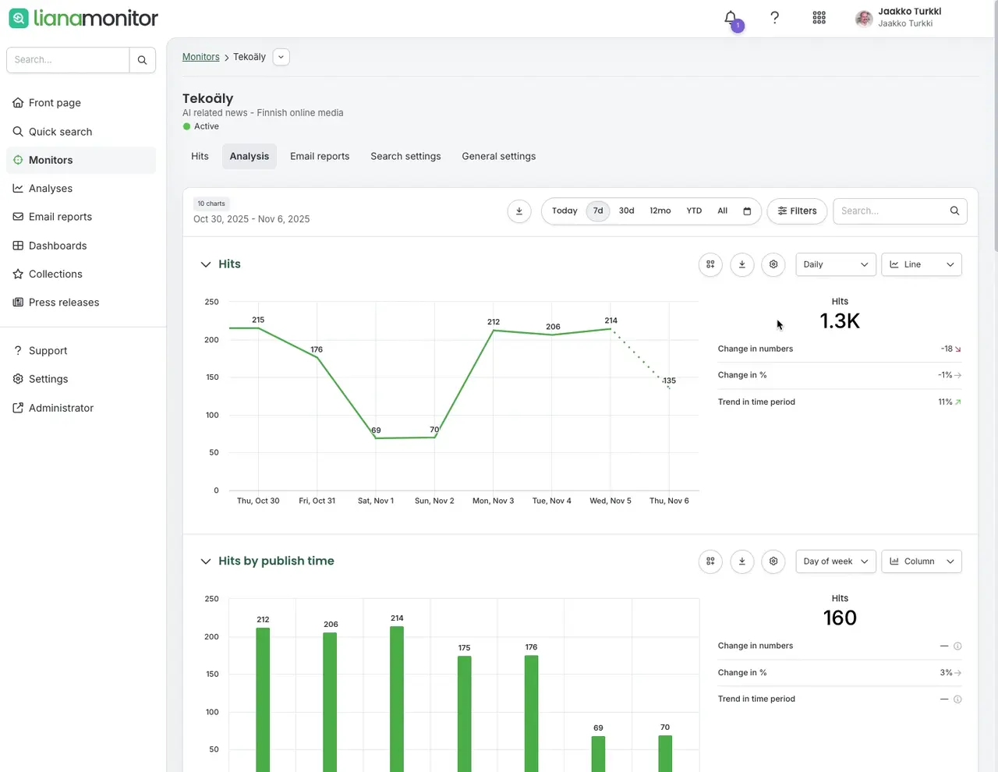Open the notifications bell
This screenshot has width=998, height=772.
tap(731, 18)
